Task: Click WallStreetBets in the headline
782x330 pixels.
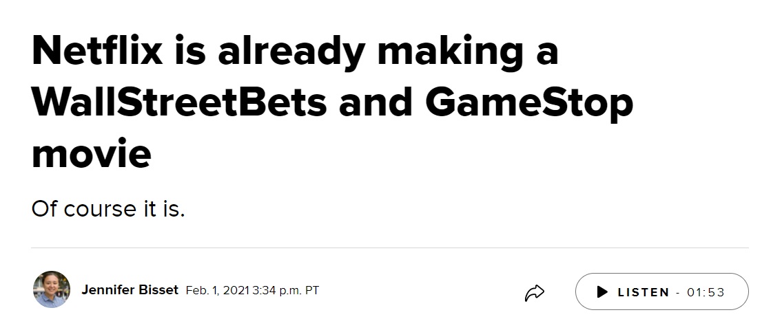Action: 179,102
